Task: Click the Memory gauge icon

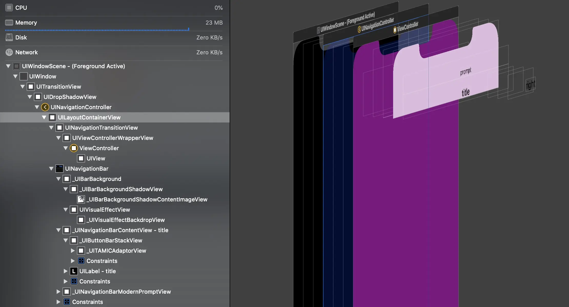Action: (9, 23)
